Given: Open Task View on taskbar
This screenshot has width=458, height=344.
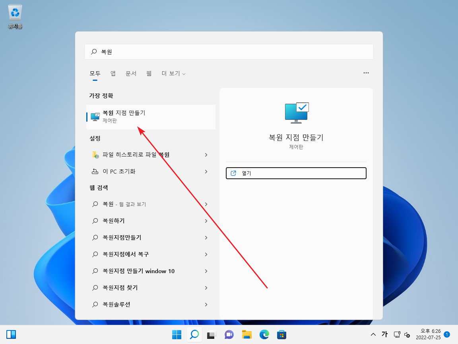Looking at the screenshot, I should tap(212, 334).
